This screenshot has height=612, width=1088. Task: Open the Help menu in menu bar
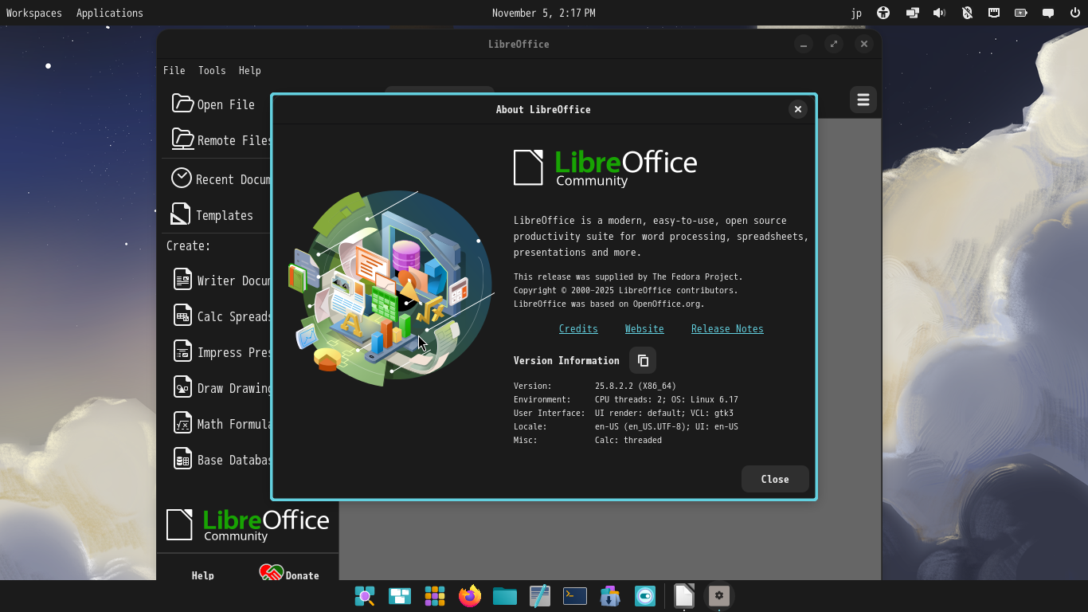click(250, 70)
